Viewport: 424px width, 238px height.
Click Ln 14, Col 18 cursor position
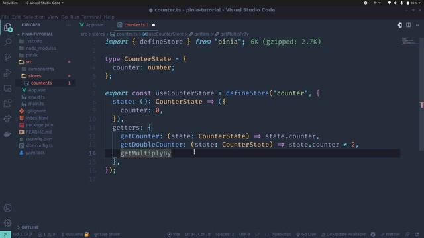tap(197, 235)
